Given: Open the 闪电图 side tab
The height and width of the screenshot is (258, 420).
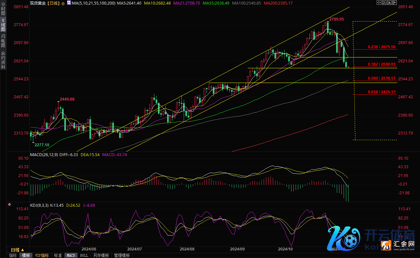Looking at the screenshot, I should (3, 41).
